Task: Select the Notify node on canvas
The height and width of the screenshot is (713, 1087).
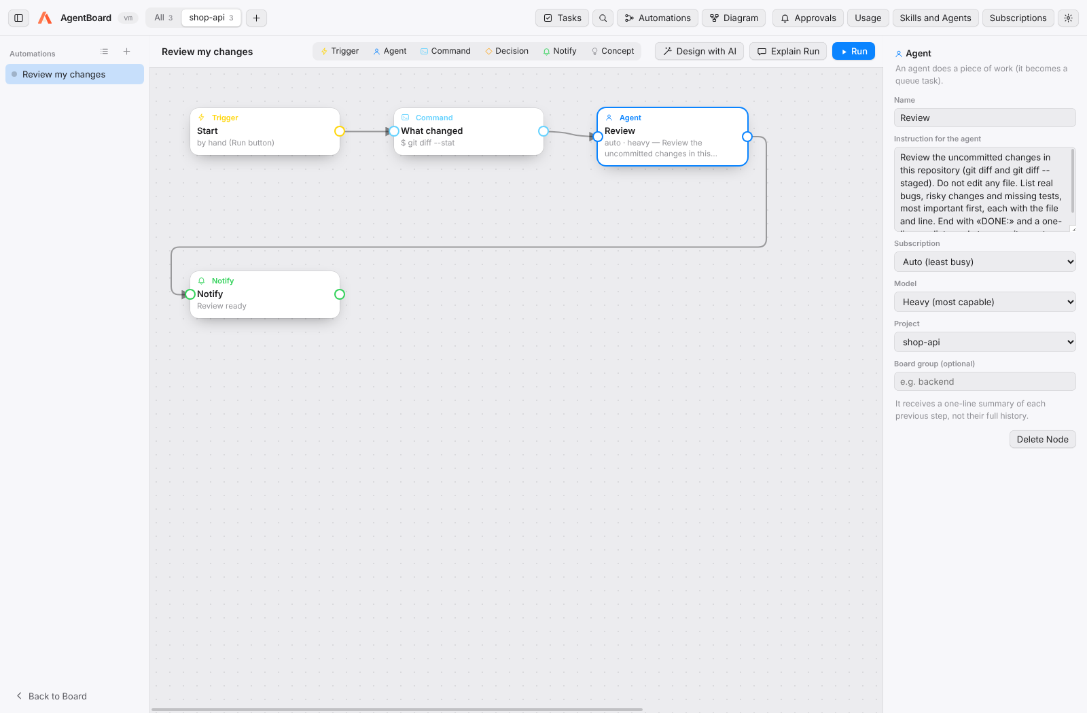Action: 265,294
